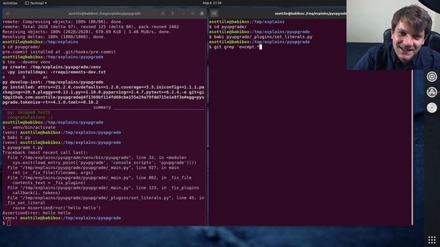Launch the Software Updater dock icon

[x=432, y=92]
